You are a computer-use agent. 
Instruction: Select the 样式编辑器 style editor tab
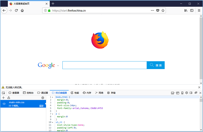coord(59,93)
